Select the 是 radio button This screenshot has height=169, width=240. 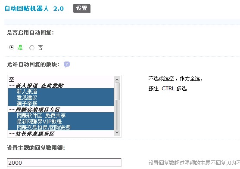click(x=12, y=47)
